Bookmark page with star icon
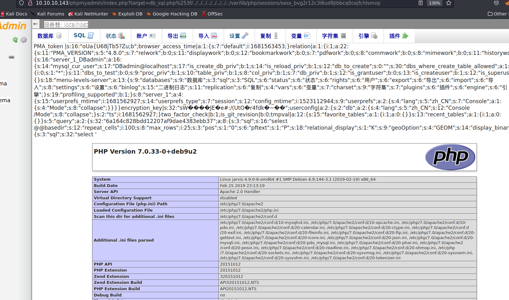The height and width of the screenshot is (300, 509). point(449,3)
